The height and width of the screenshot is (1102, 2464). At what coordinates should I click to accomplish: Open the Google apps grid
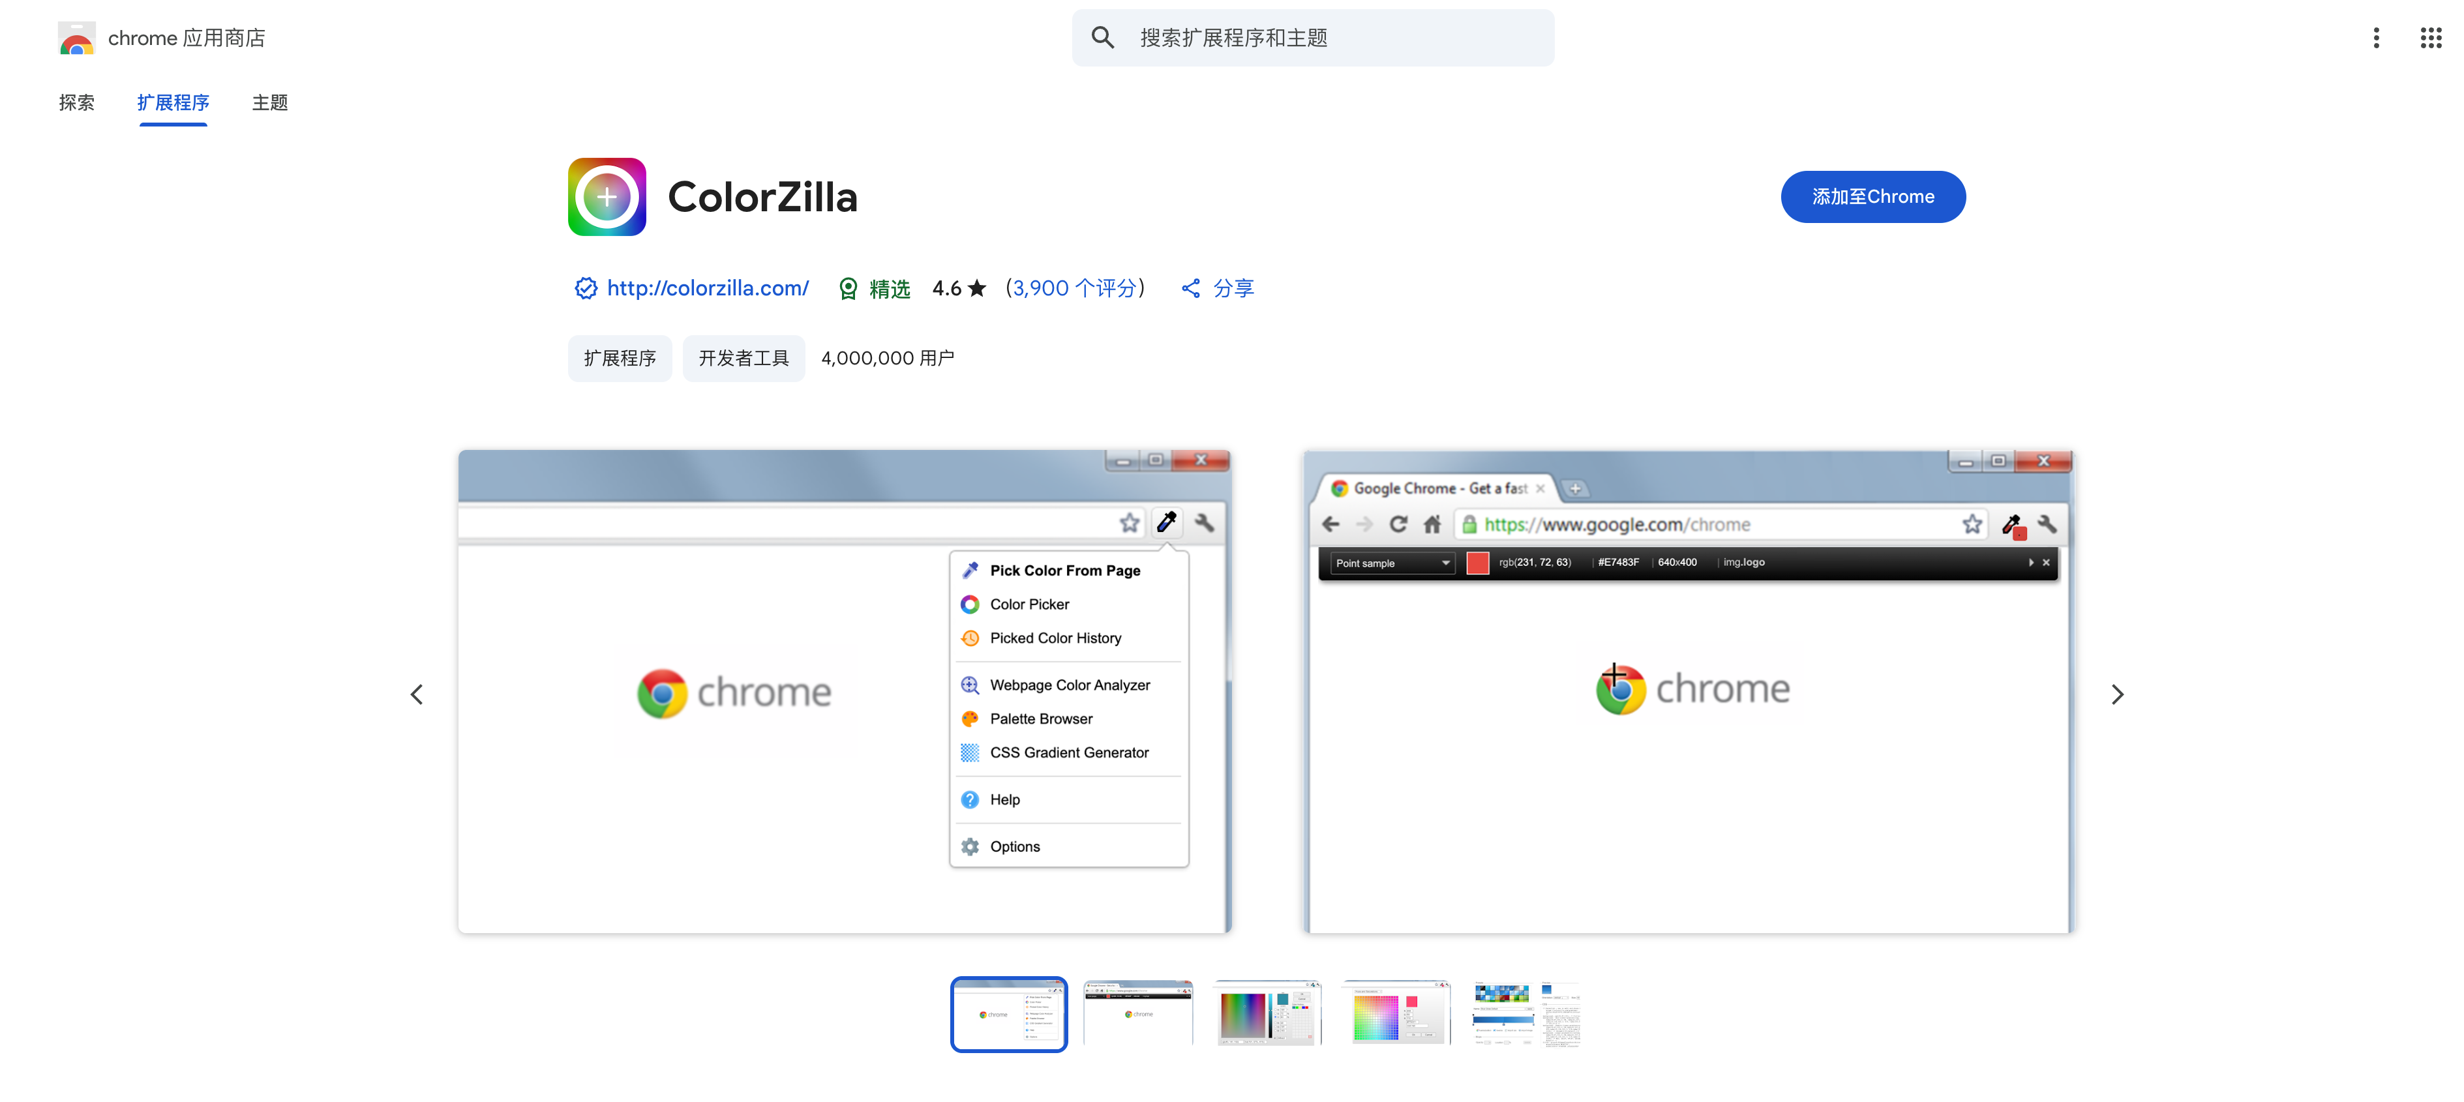(x=2431, y=38)
